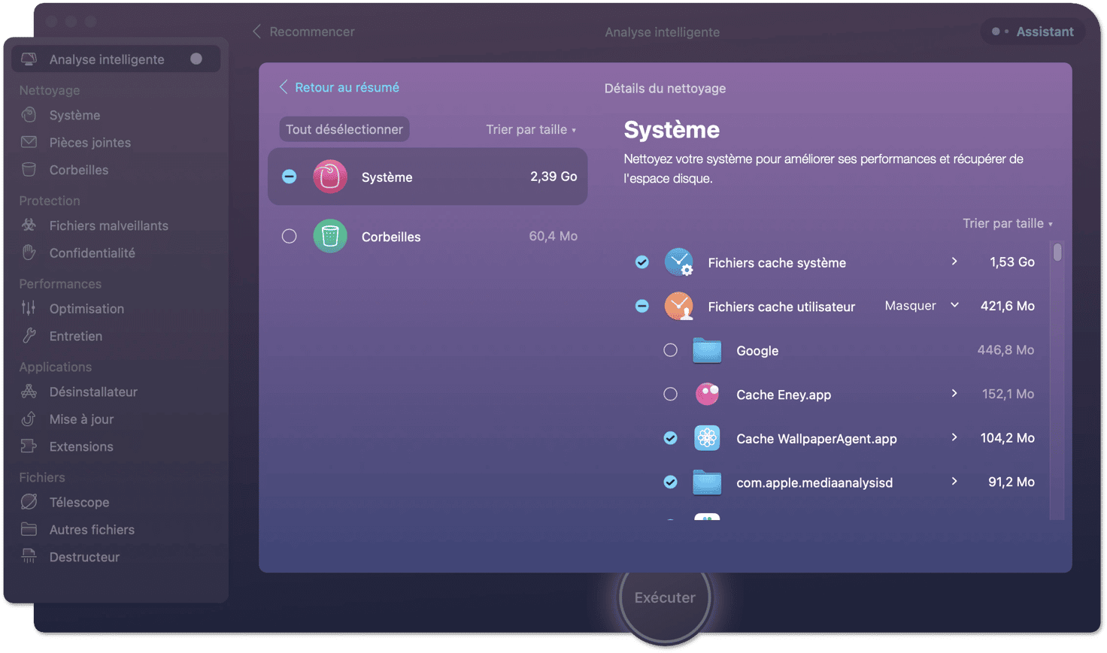1107x653 pixels.
Task: Click the Corbeilles bin icon in sidebar
Action: coord(29,170)
